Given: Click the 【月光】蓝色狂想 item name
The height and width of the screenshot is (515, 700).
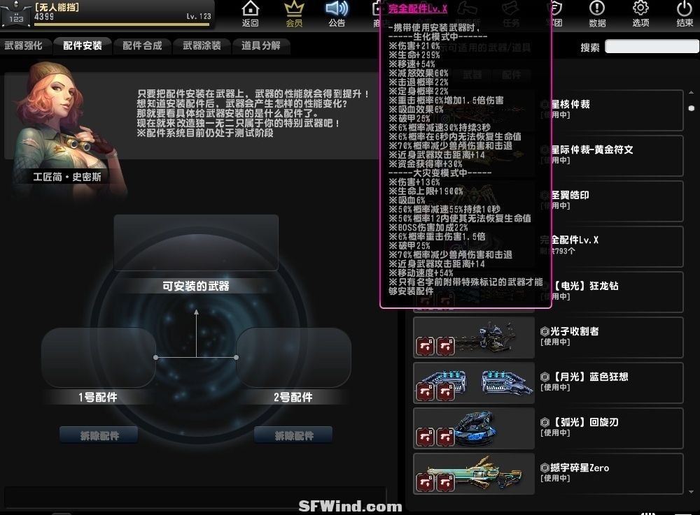Looking at the screenshot, I should coord(589,377).
